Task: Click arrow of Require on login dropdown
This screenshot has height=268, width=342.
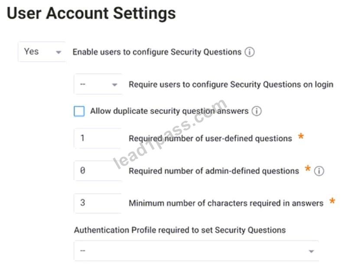Action: (x=114, y=85)
